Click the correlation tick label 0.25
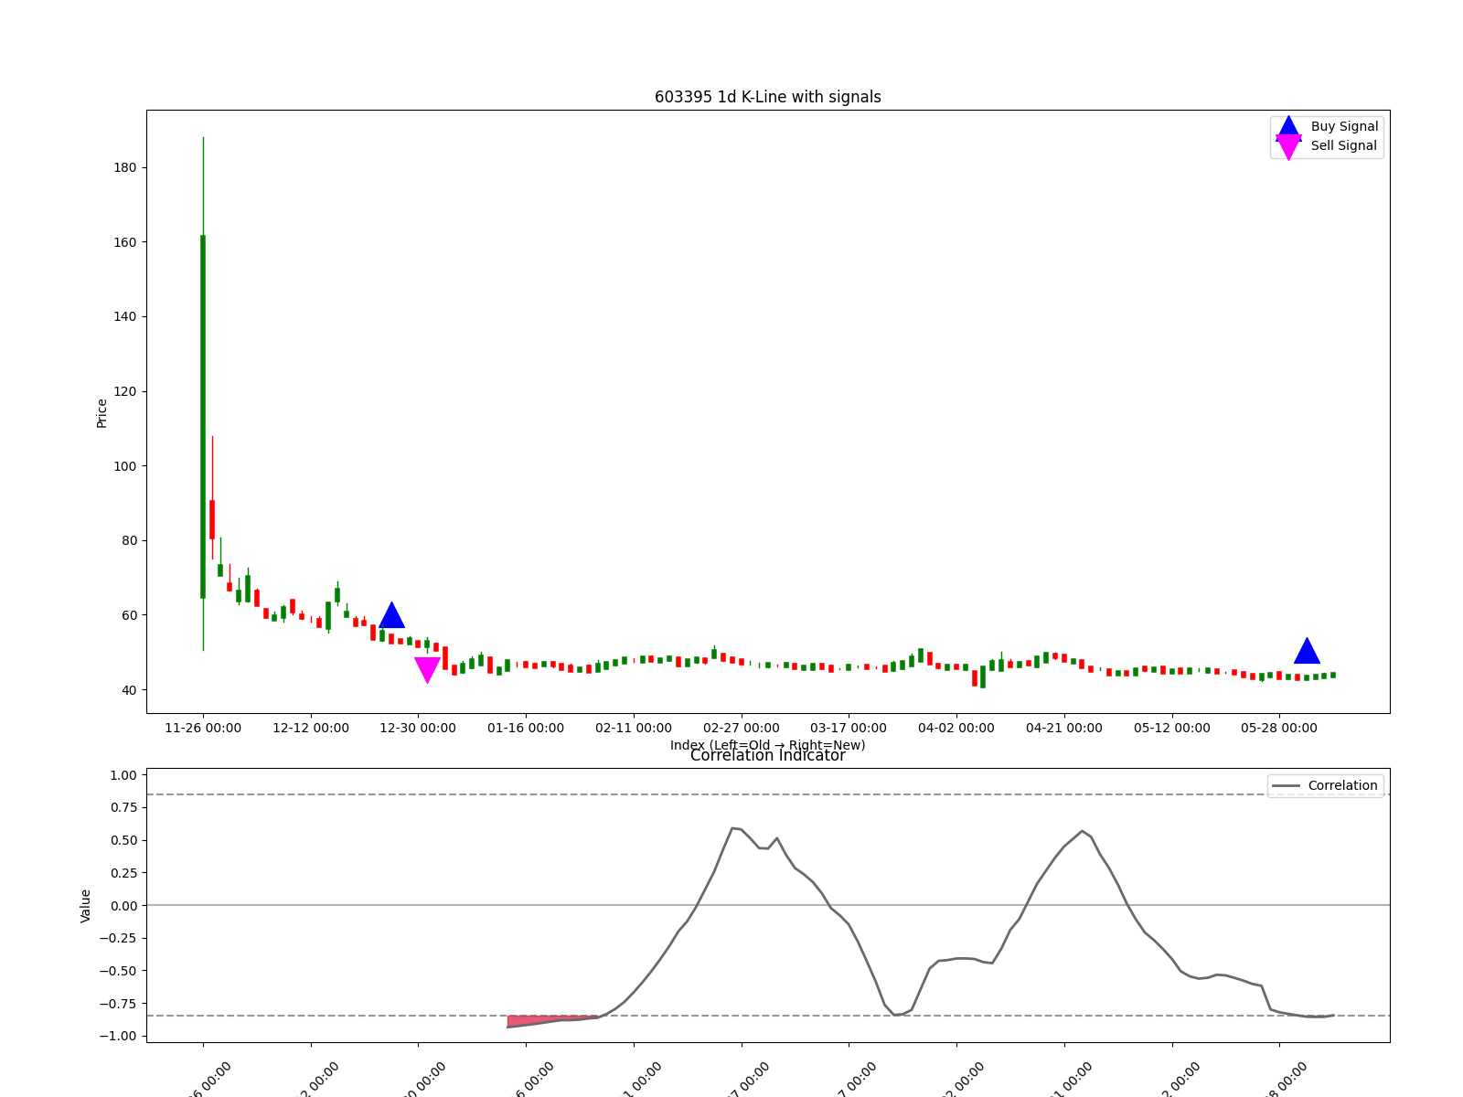The height and width of the screenshot is (1097, 1463). tap(123, 873)
